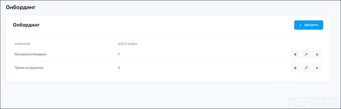Edit Основной онбординг with pencil icon
The width and height of the screenshot is (341, 109).
coord(306,54)
